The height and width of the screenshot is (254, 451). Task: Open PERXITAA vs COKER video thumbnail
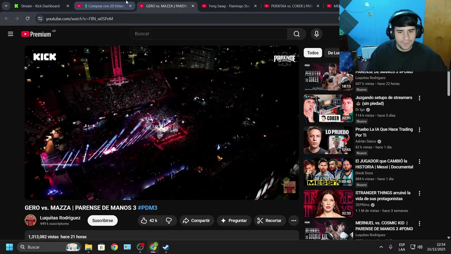(x=328, y=77)
